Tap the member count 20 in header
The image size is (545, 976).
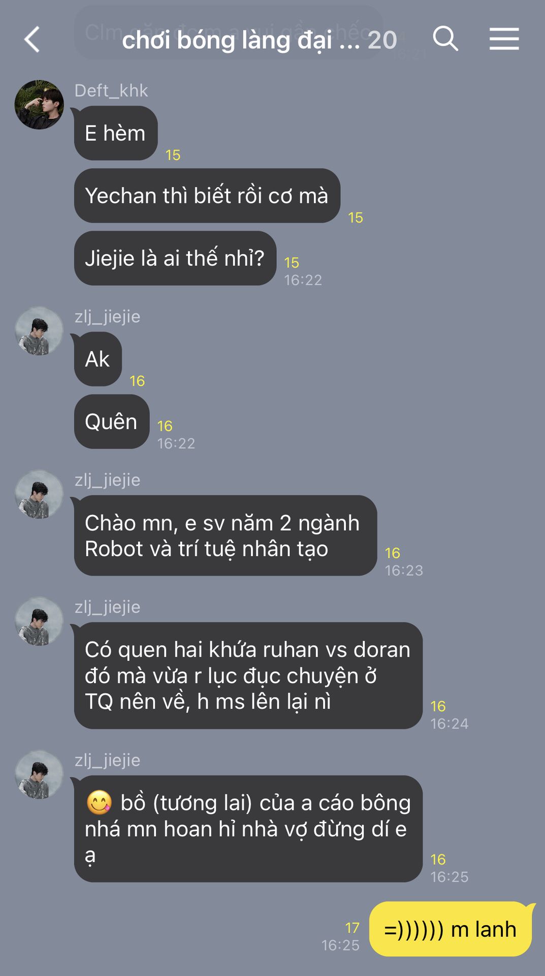click(x=382, y=40)
